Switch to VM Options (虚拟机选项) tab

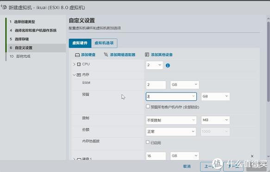[x=104, y=43]
